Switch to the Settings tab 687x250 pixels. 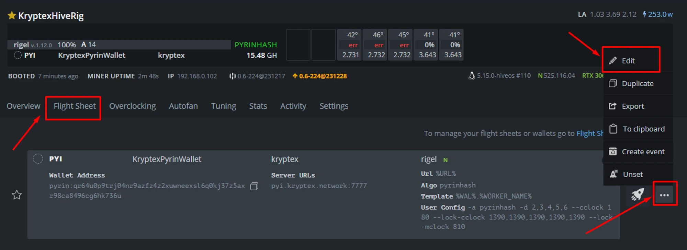click(334, 106)
